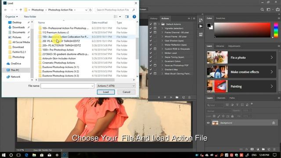Screen dimensions: 281x158
Task: Switch to the Swatches tab
Action: coord(220,18)
